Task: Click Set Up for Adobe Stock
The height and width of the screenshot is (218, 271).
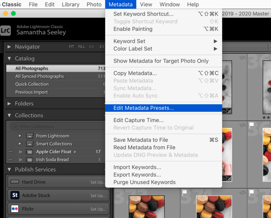Action: (x=98, y=196)
